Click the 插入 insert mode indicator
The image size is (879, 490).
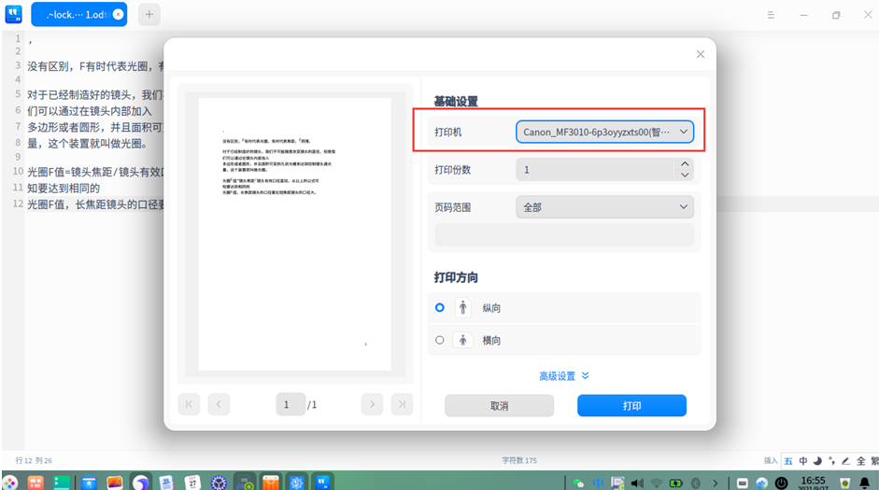(771, 460)
